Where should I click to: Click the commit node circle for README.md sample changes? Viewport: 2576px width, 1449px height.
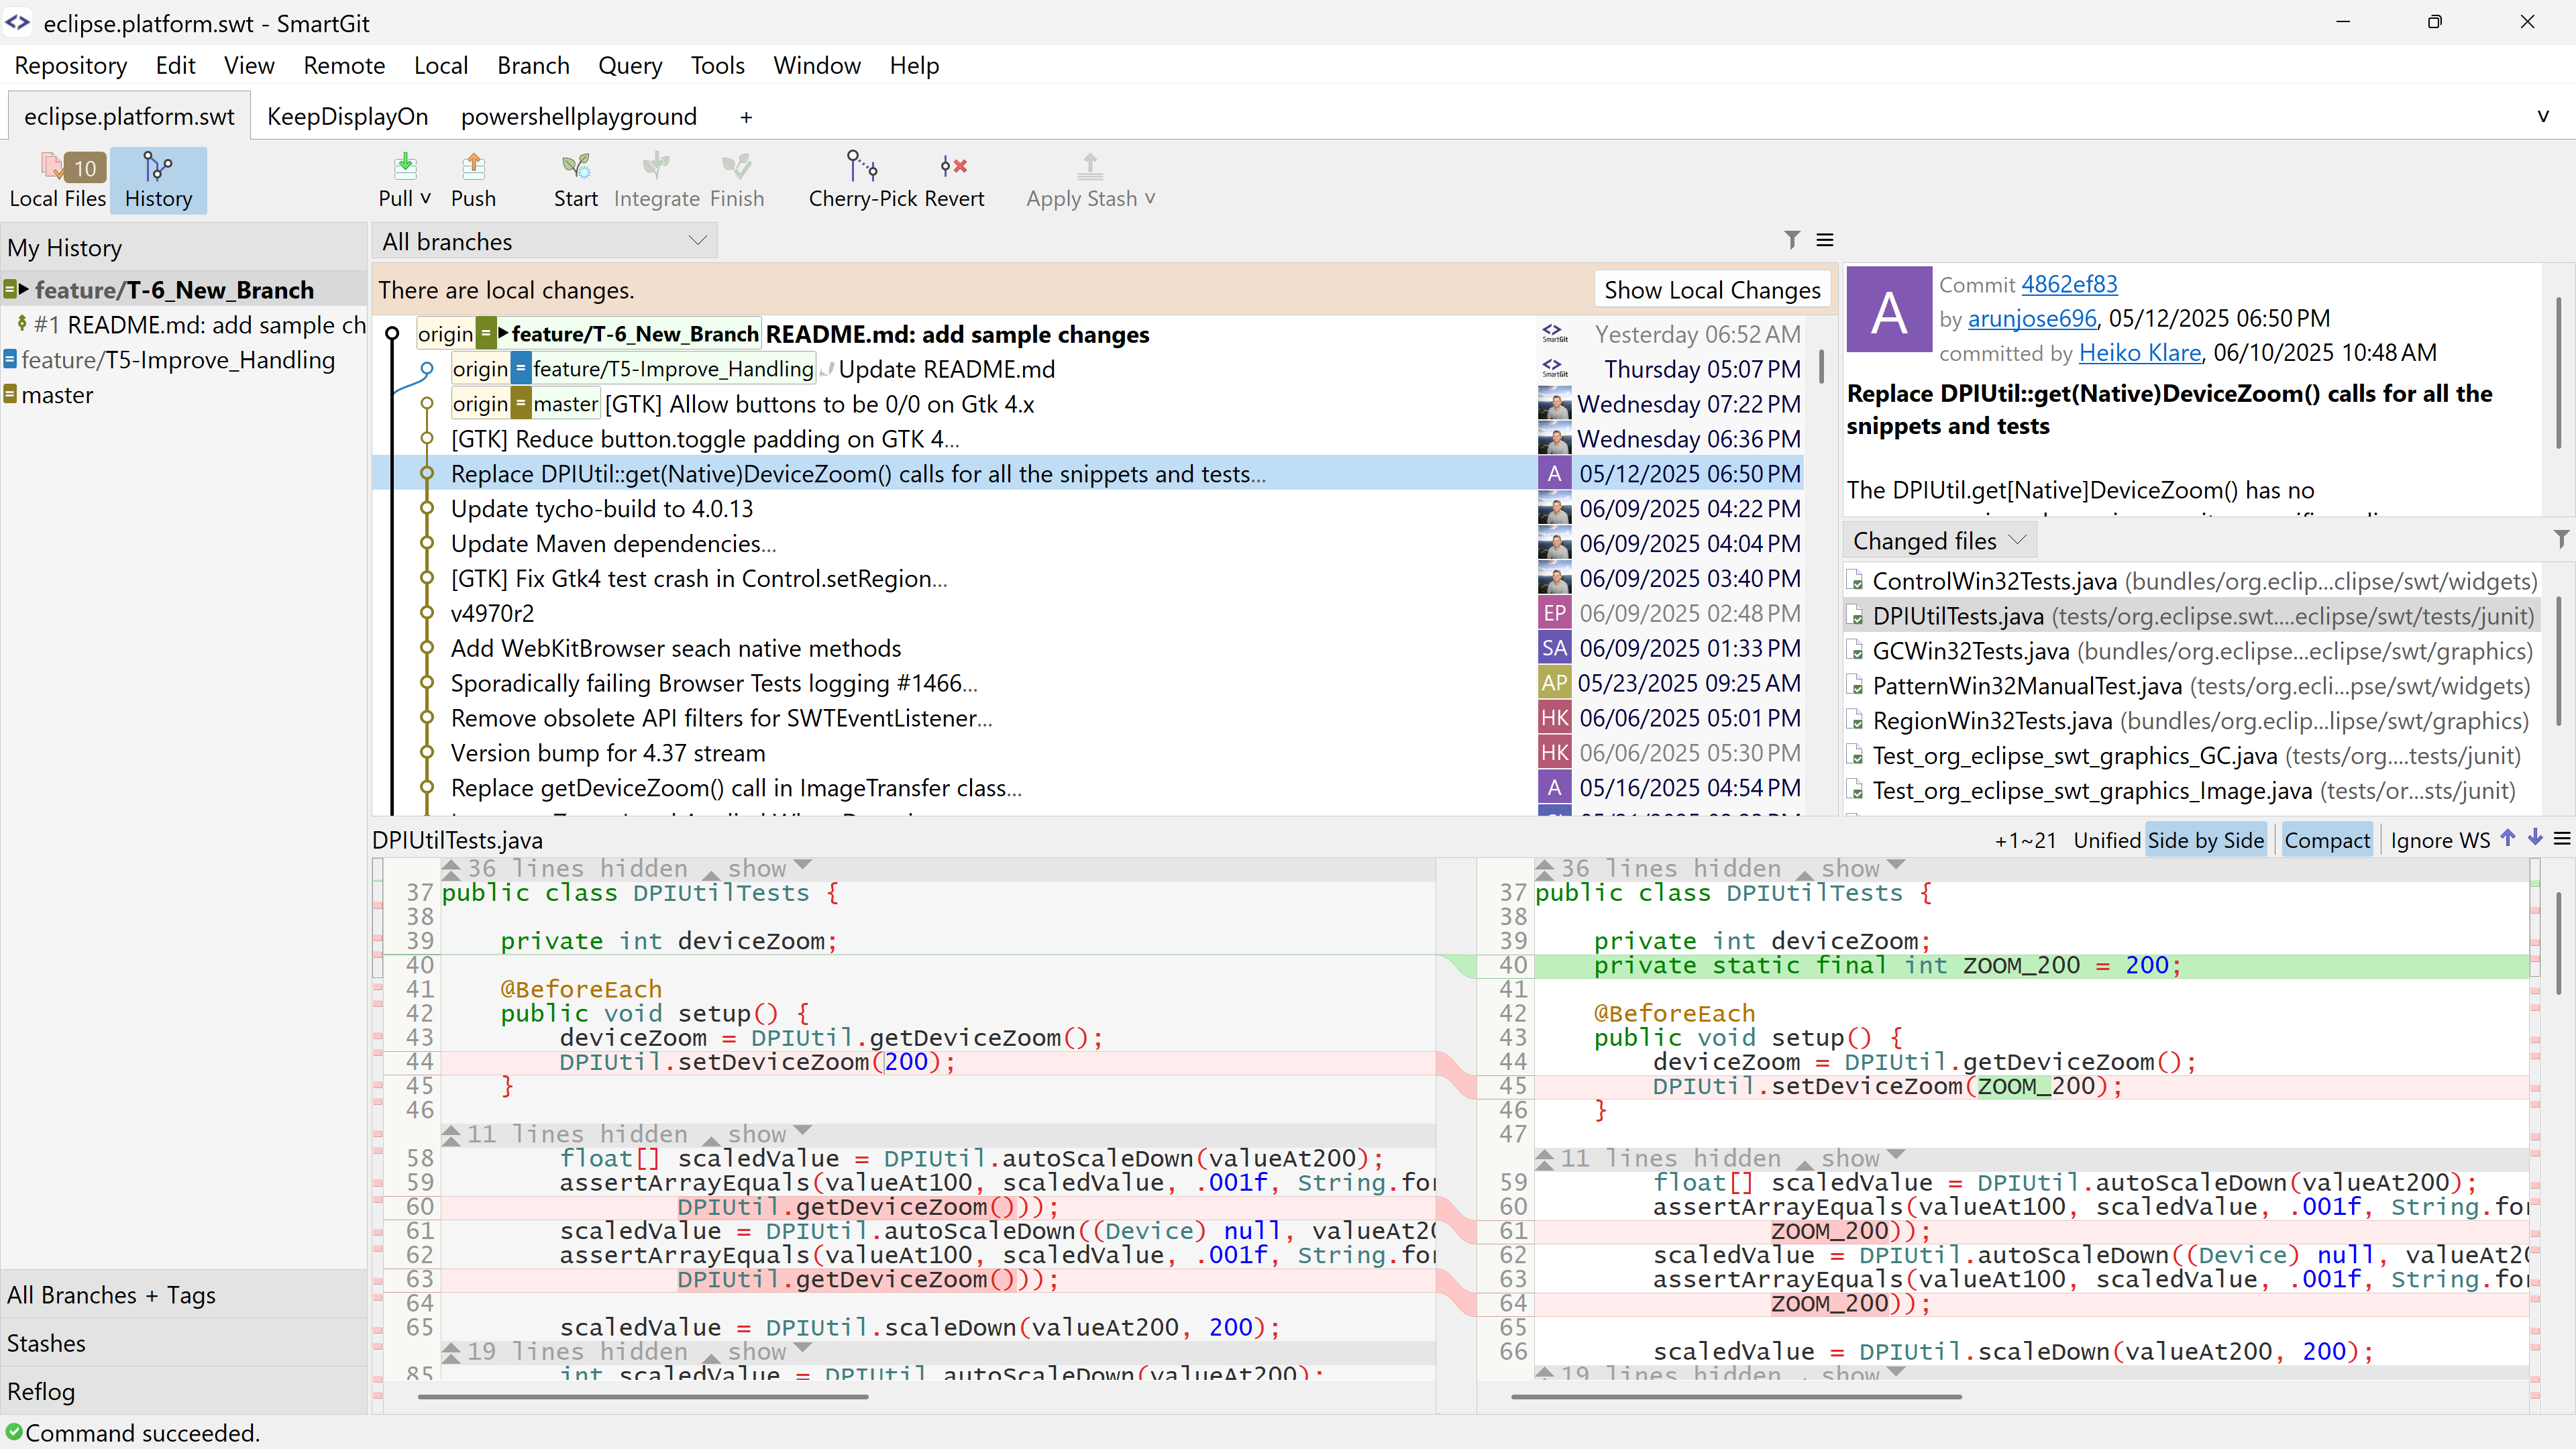(392, 334)
